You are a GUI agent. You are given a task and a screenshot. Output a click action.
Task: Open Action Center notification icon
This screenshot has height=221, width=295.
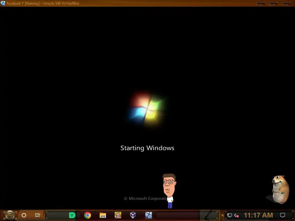(283, 215)
